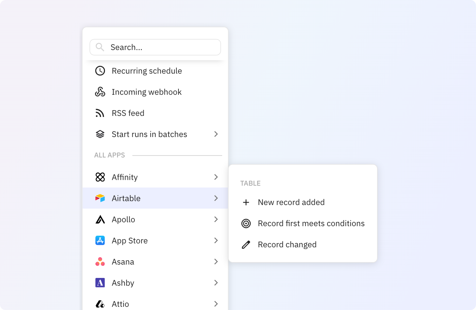This screenshot has width=476, height=310.
Task: Click the ALL APPS section heading
Action: (109, 155)
